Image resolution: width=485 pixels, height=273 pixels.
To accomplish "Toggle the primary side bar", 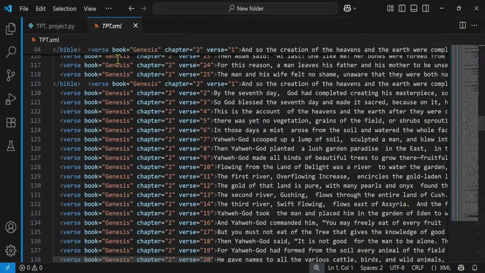I will [402, 8].
